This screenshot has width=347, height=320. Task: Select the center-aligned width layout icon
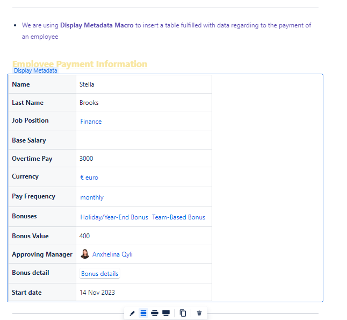tap(143, 313)
